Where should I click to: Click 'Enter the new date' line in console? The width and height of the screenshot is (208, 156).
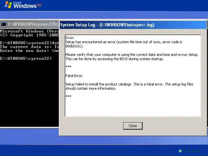[x=30, y=51]
